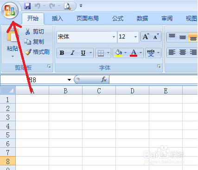Save the workbook with the floppy icon
The height and width of the screenshot is (170, 198).
(27, 6)
